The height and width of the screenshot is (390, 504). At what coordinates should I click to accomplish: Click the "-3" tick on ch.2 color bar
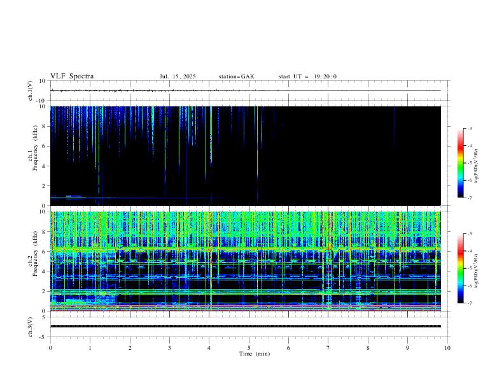click(x=470, y=234)
